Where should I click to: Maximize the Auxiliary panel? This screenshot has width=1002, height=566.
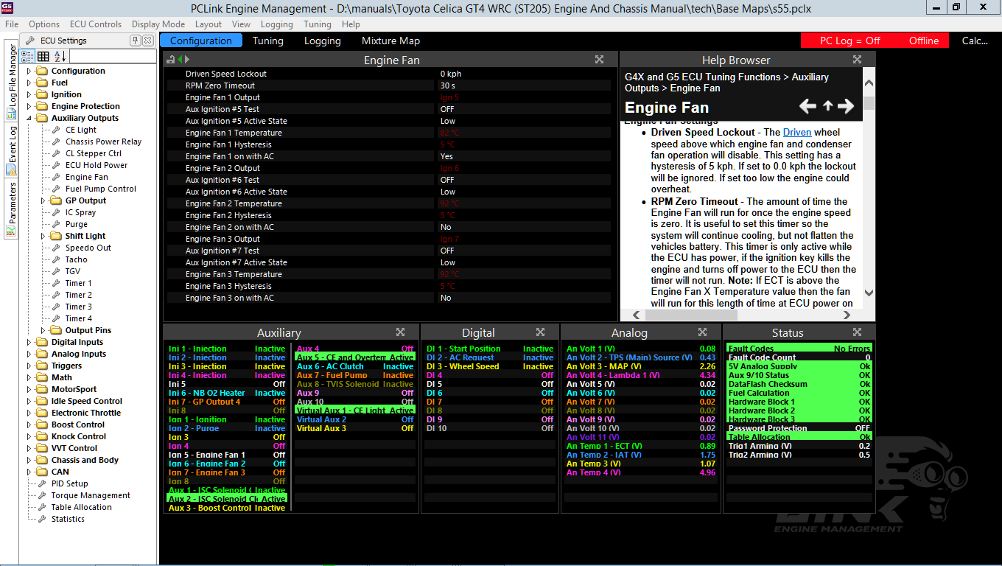tap(400, 332)
